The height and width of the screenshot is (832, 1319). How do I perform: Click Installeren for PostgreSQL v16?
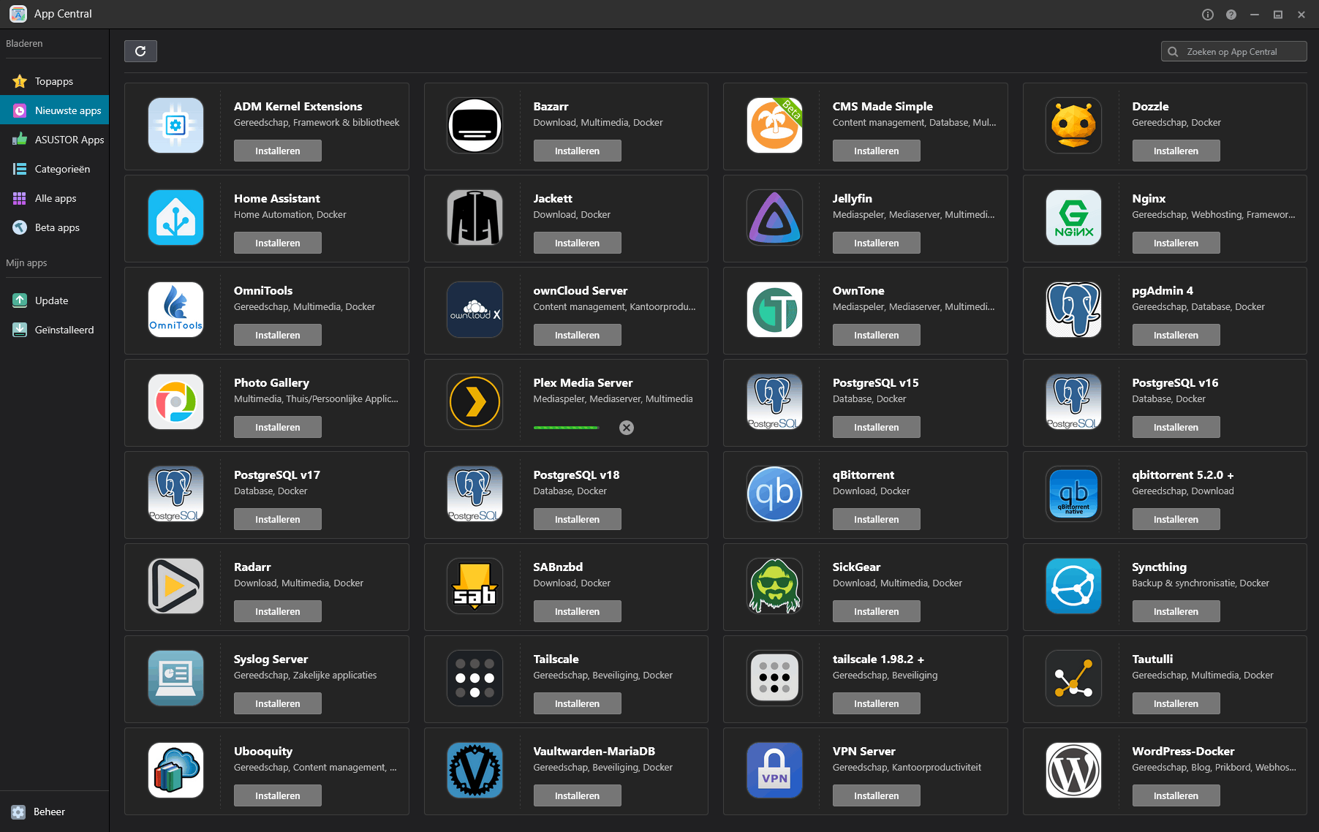[1176, 427]
